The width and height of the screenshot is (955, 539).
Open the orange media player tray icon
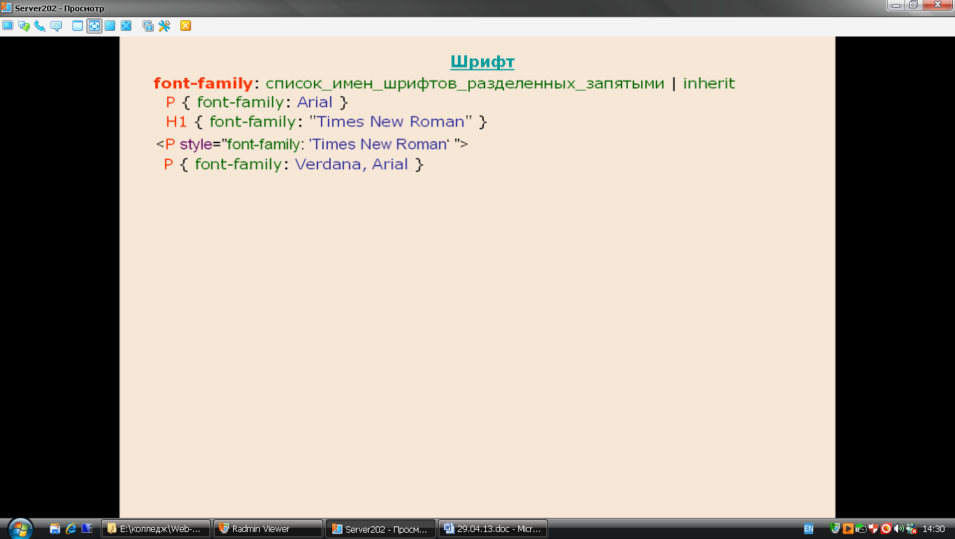tap(848, 529)
